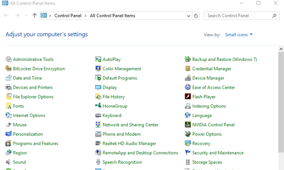Open the Internet Options icon
This screenshot has width=284, height=170.
(x=8, y=115)
